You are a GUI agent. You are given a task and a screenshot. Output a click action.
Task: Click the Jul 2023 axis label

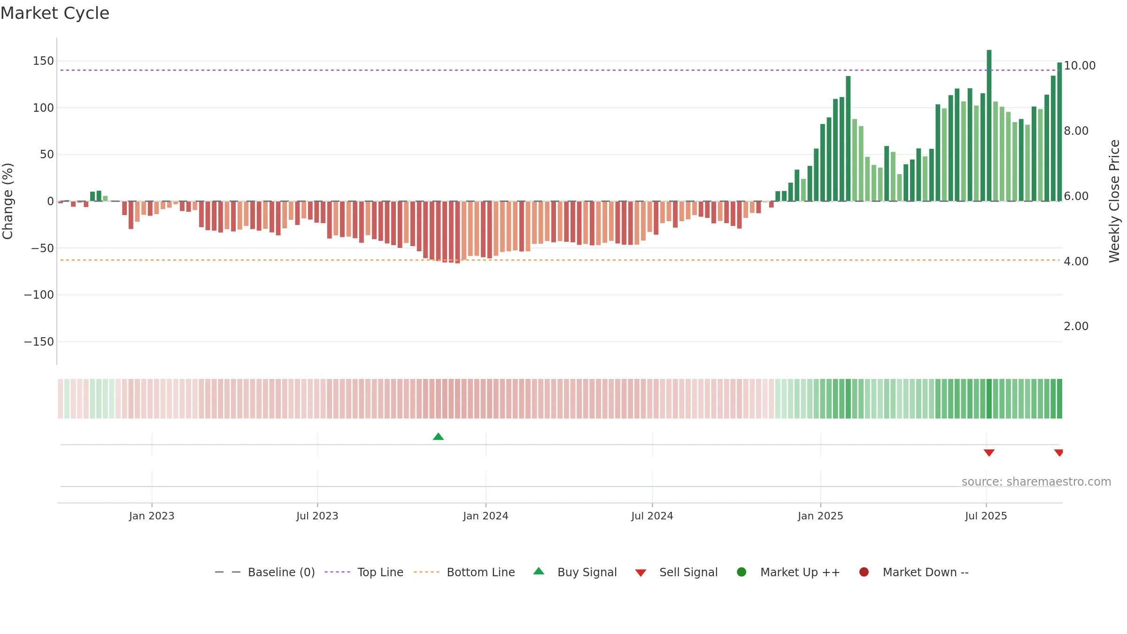317,516
